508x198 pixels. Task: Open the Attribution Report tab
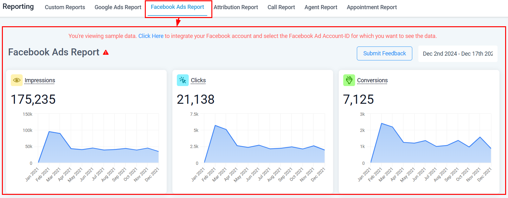coord(236,7)
